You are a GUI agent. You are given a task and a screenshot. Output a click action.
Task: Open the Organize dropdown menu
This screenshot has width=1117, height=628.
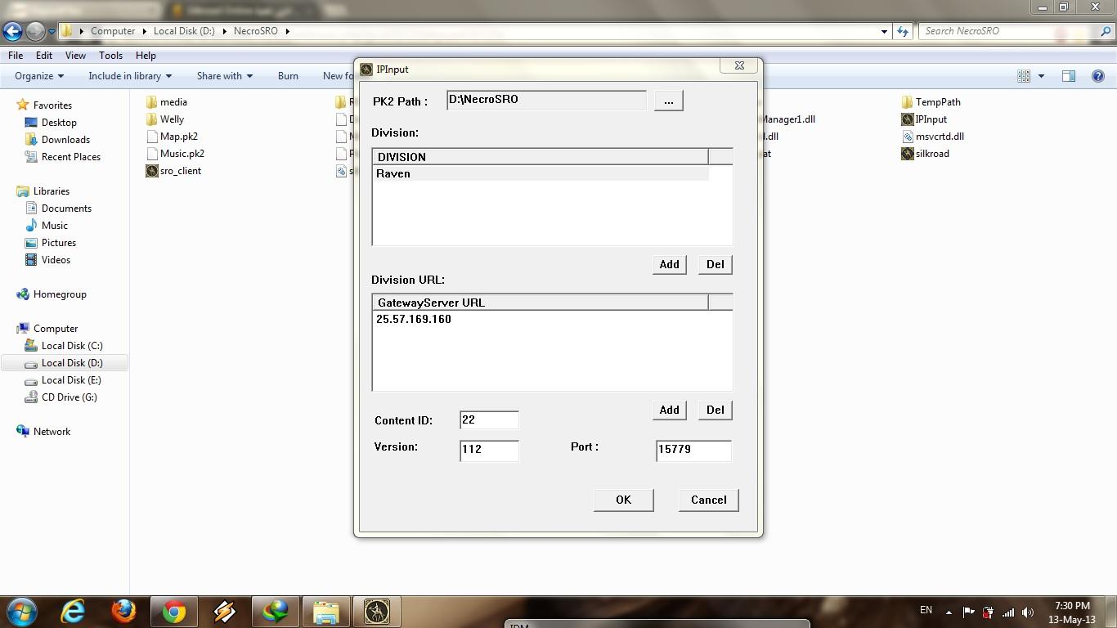(x=39, y=76)
